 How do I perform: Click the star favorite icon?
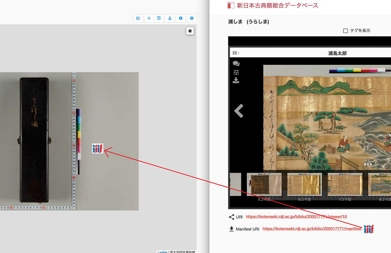click(x=149, y=18)
